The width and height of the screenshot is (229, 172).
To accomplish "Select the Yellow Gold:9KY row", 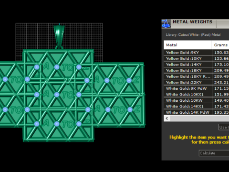I will [x=197, y=53].
